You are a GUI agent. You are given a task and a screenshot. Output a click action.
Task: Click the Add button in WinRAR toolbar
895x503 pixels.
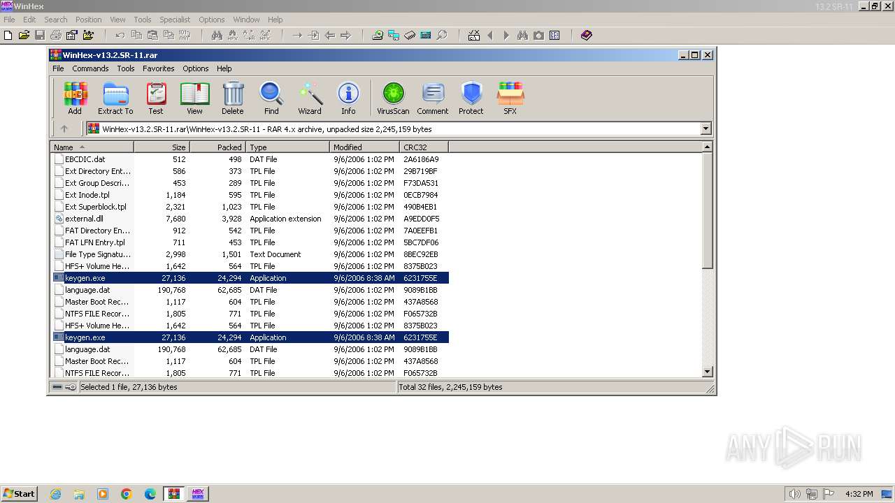point(75,98)
